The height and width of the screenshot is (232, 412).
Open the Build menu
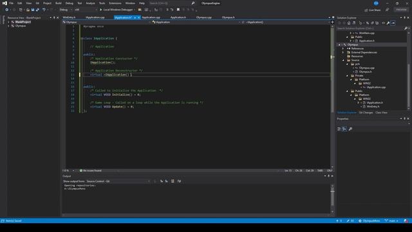point(59,3)
